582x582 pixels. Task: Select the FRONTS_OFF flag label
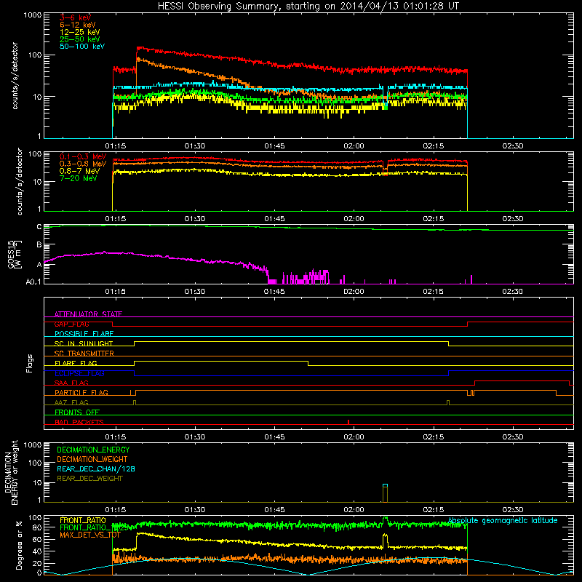(x=77, y=412)
